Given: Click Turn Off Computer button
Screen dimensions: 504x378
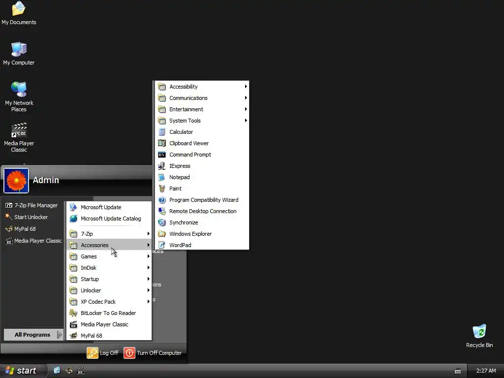Looking at the screenshot, I should 153,353.
